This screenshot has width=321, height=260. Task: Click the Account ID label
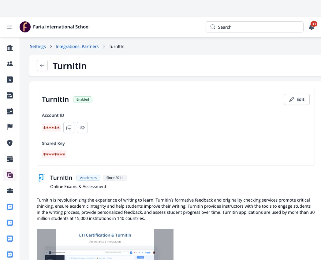[x=53, y=115]
